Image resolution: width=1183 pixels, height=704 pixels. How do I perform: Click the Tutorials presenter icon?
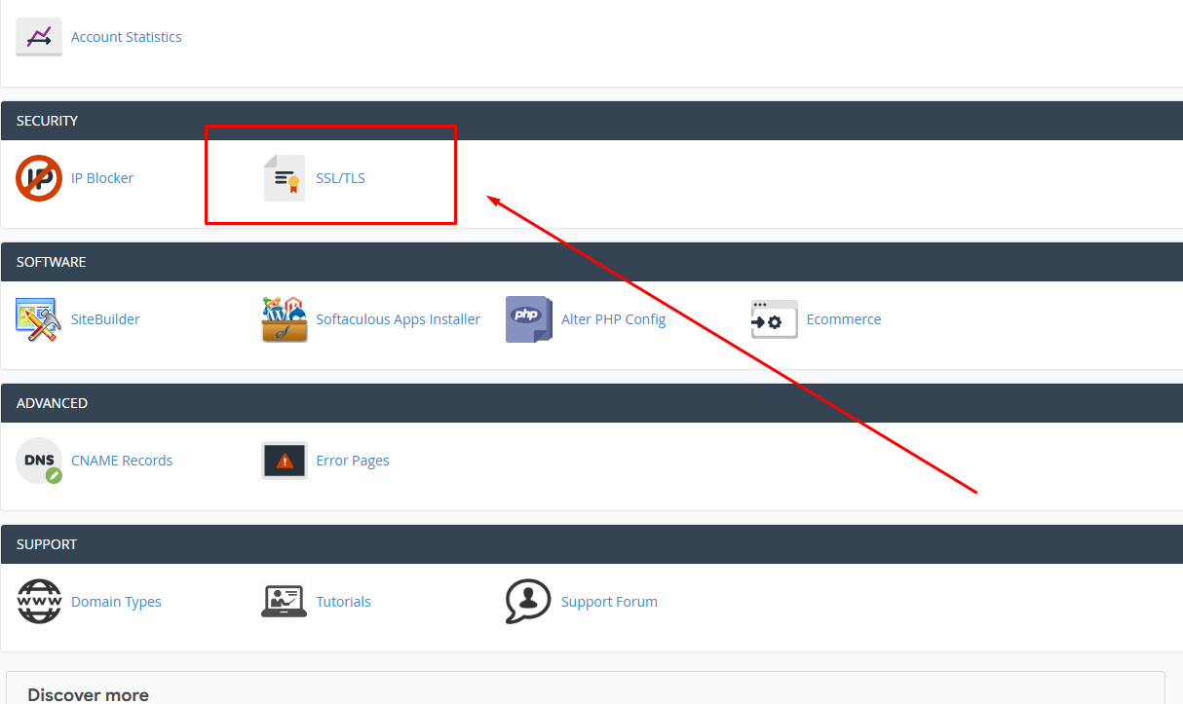pos(285,602)
